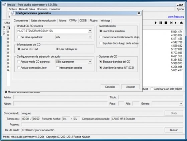Click the Artista input field
Screen dimensions: 187x141
click(x=60, y=97)
